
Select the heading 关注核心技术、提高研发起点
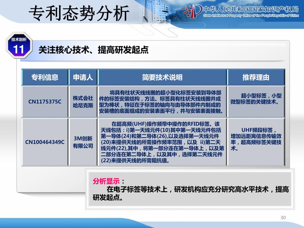[x=94, y=50]
